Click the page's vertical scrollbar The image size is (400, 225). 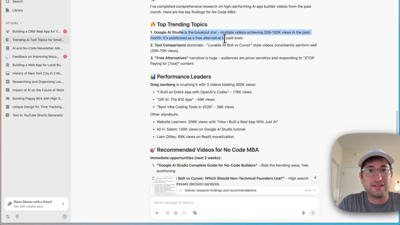[x=398, y=123]
